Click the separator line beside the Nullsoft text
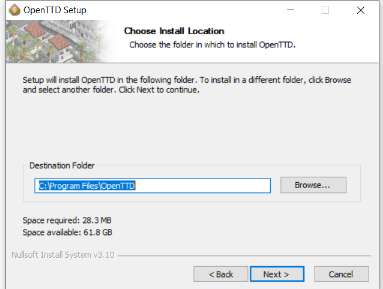Image resolution: width=383 pixels, height=289 pixels. click(240, 255)
